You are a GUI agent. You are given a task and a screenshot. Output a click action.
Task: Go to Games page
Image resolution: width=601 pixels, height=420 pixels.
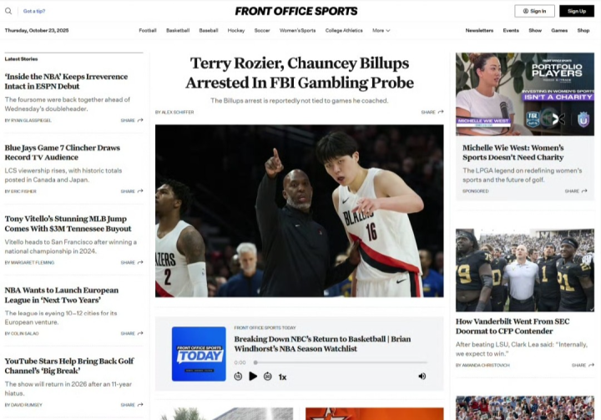click(x=559, y=30)
